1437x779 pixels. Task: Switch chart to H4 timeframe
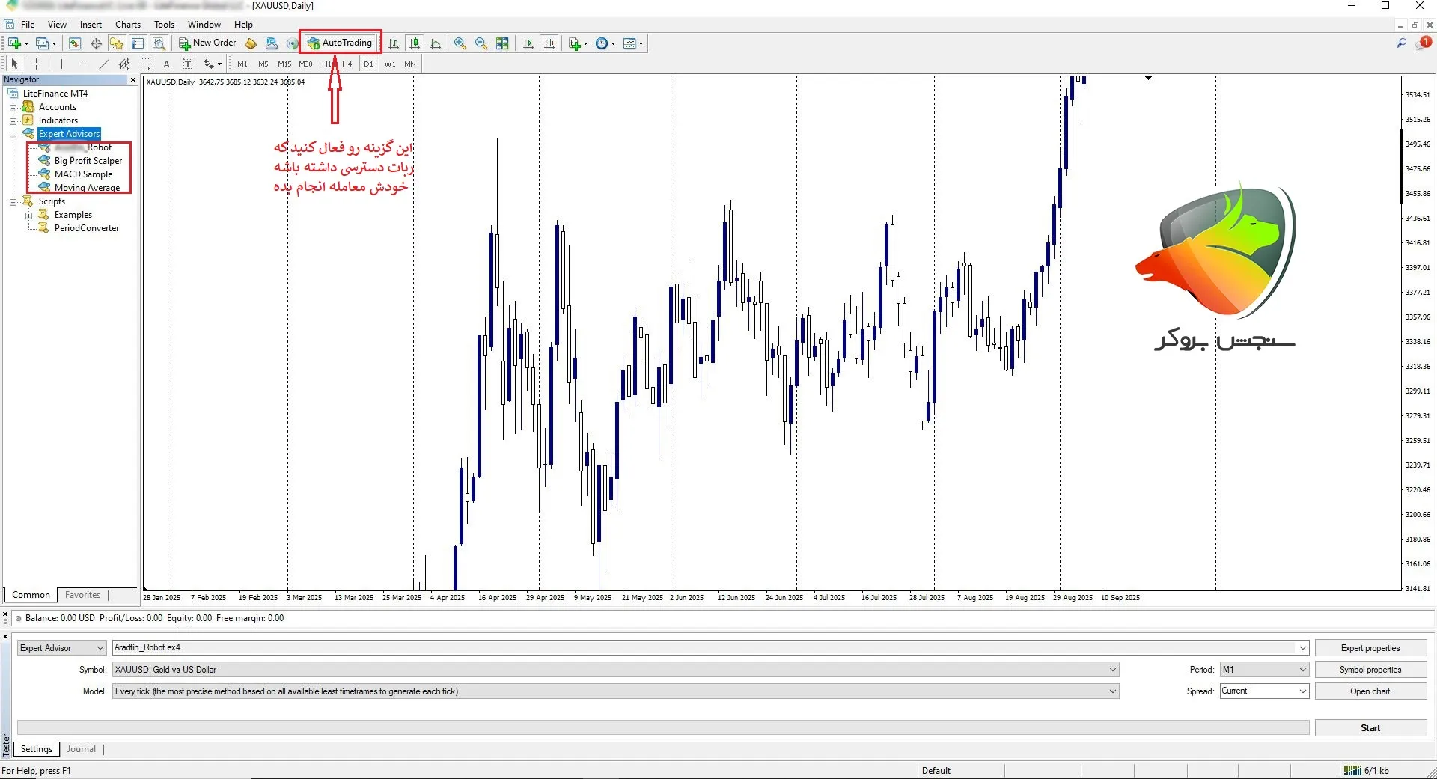pyautogui.click(x=347, y=64)
